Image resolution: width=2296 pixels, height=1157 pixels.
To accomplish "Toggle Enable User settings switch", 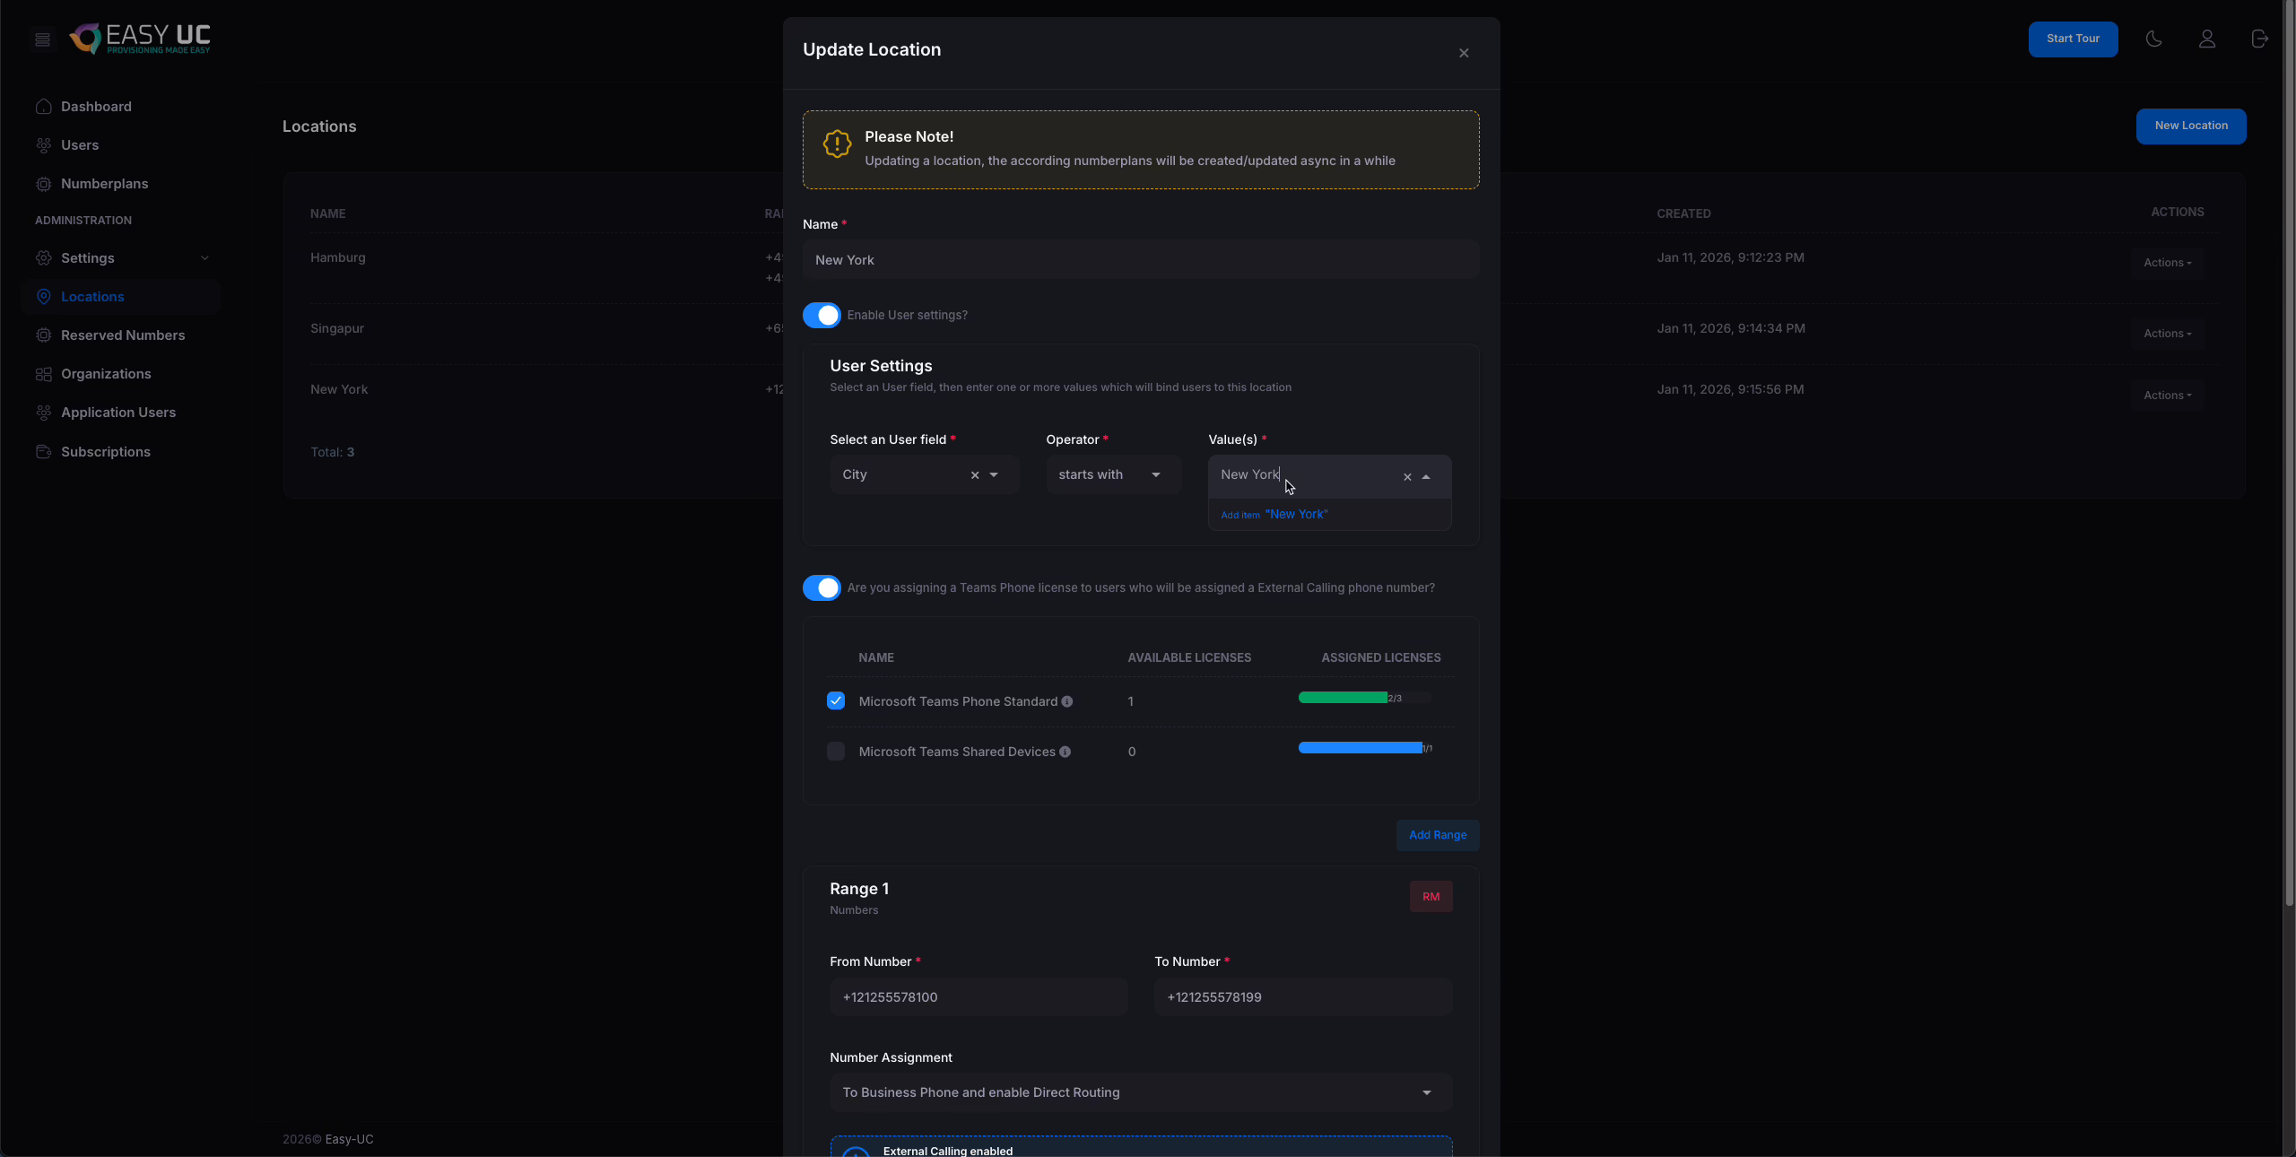I will point(822,315).
